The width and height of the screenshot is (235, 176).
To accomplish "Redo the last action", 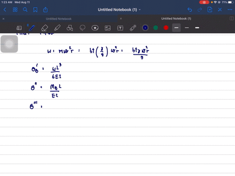I will tap(200, 10).
